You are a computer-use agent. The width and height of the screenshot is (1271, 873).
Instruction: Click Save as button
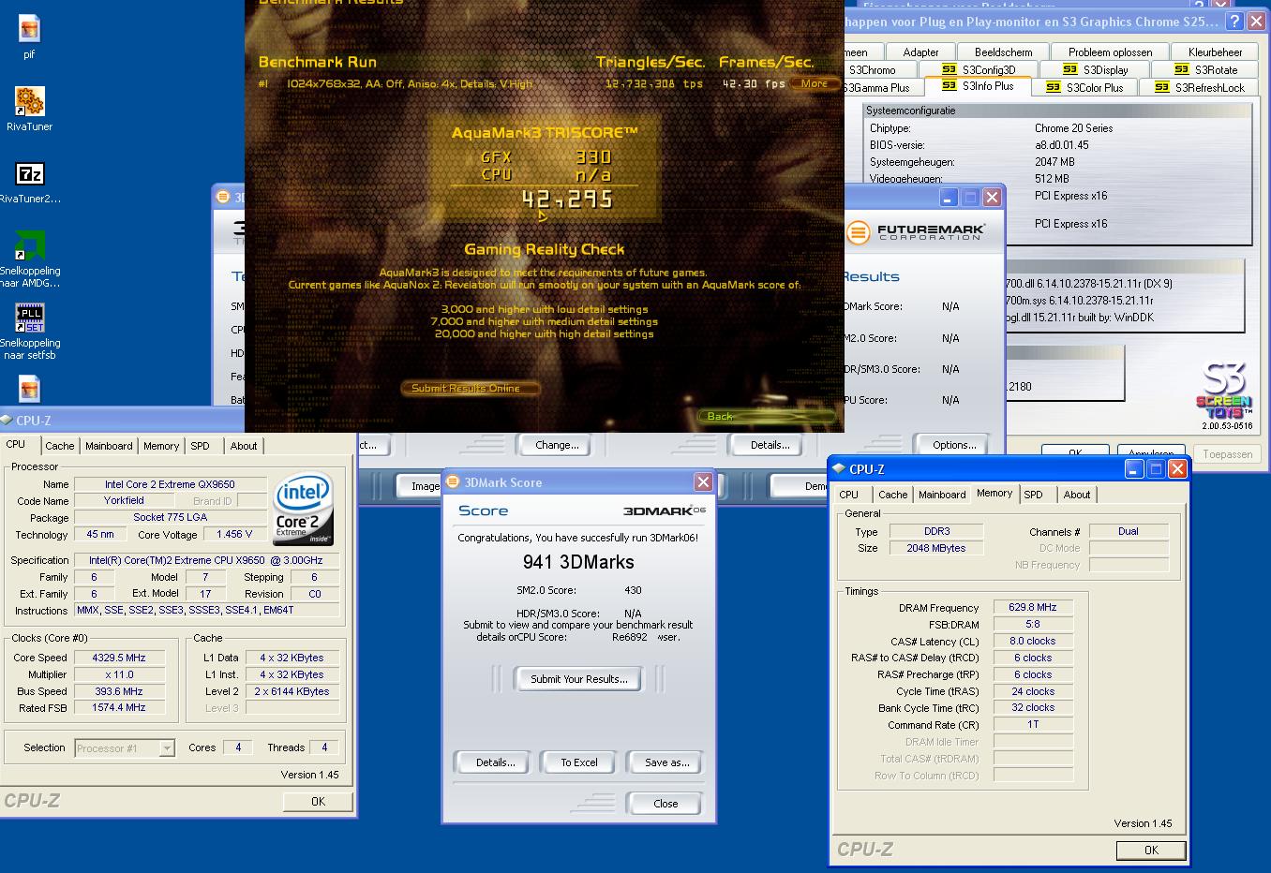tap(666, 762)
